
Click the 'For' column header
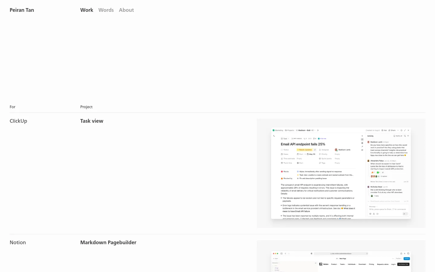click(x=12, y=107)
